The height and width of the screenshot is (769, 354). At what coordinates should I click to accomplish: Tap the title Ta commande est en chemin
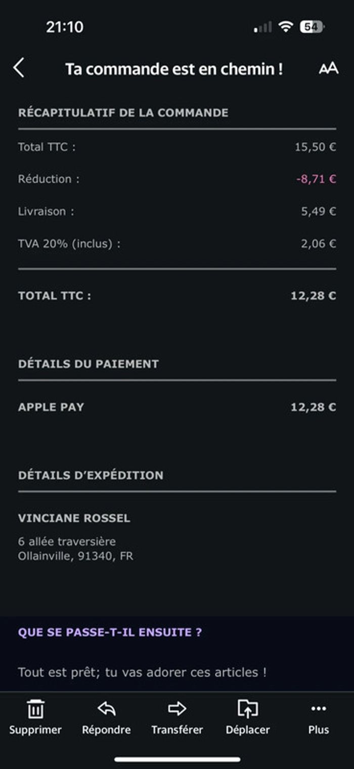(x=174, y=68)
